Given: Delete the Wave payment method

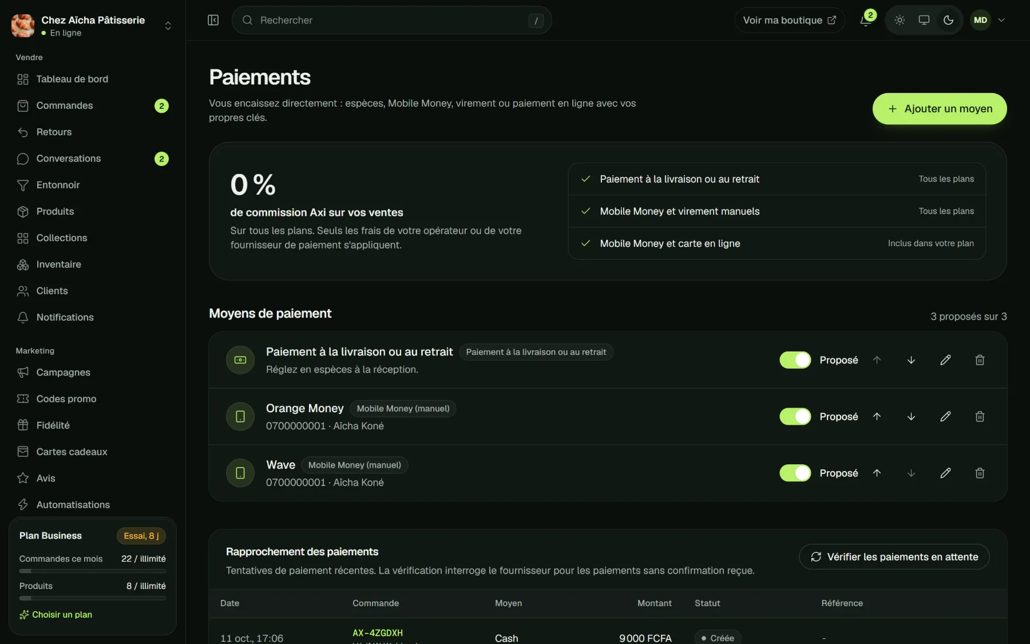Looking at the screenshot, I should [x=980, y=473].
